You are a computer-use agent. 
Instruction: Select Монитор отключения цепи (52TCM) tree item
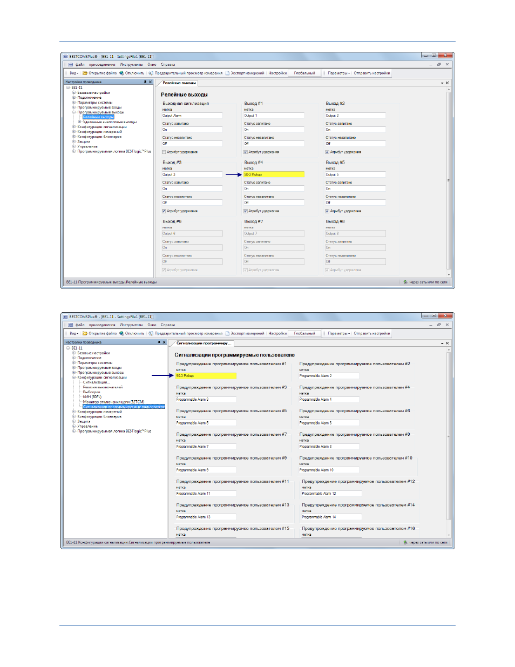pos(113,402)
